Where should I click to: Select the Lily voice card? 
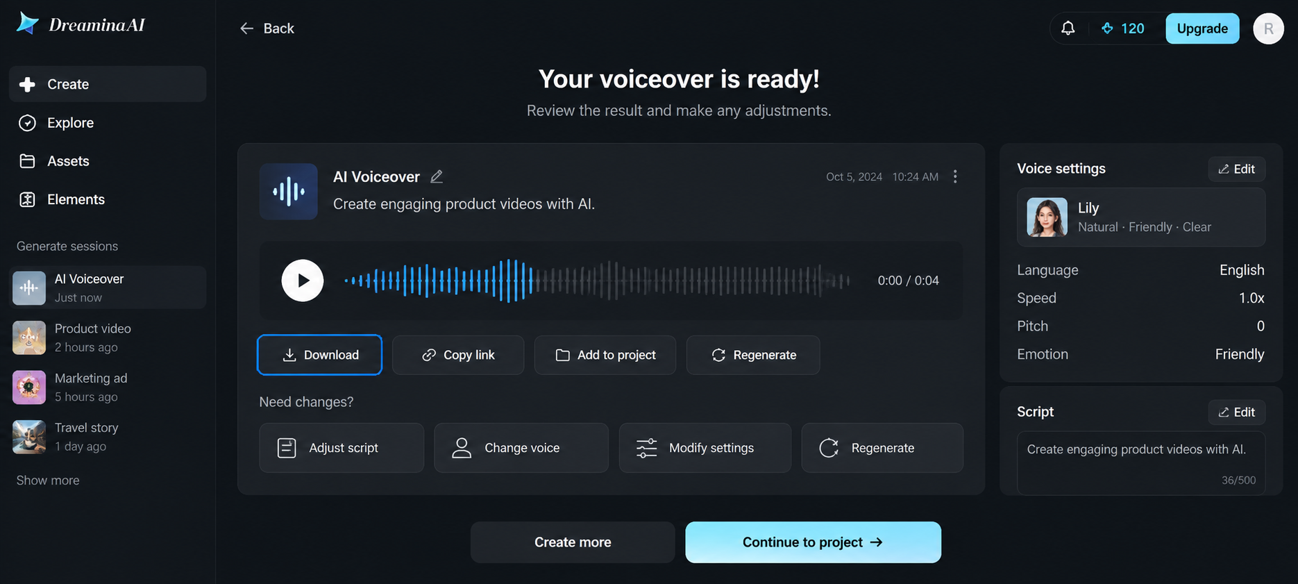pos(1141,217)
